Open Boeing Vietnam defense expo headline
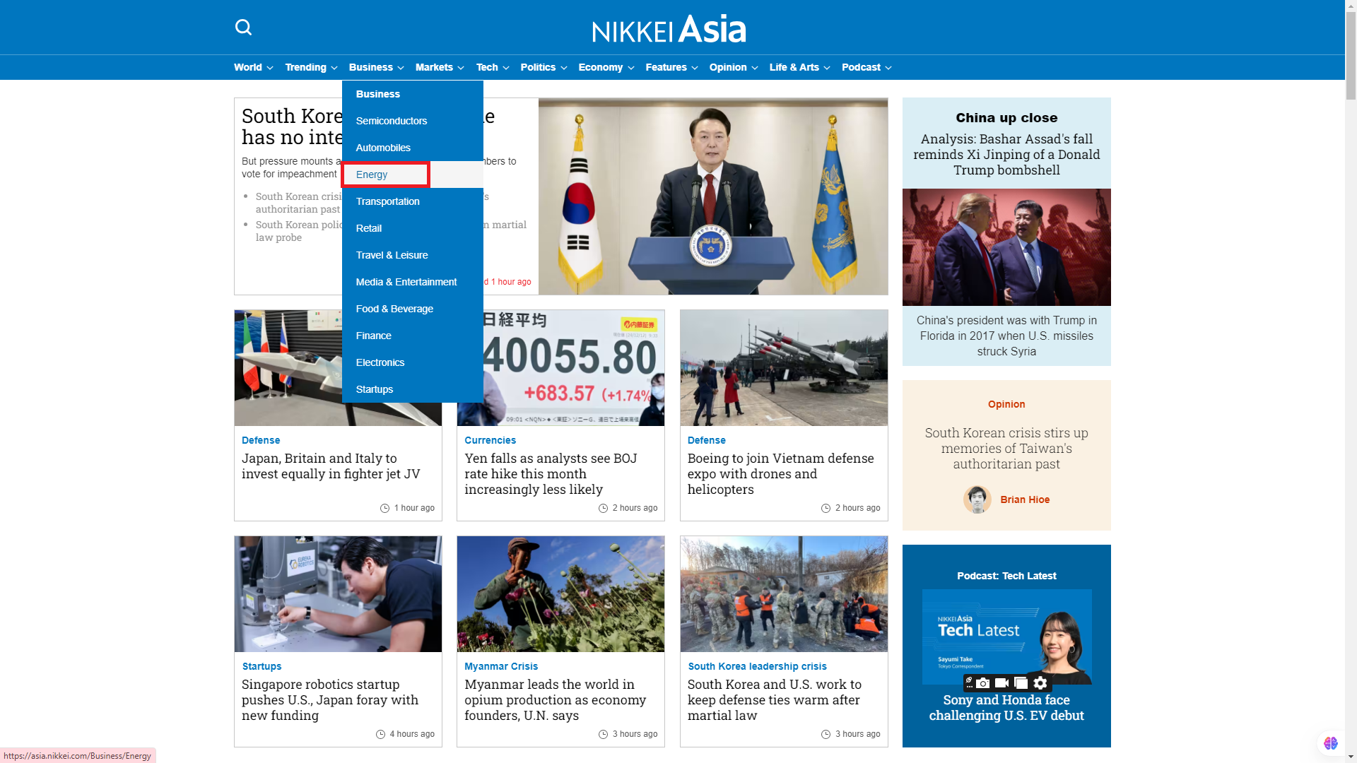Image resolution: width=1357 pixels, height=763 pixels. coord(780,473)
